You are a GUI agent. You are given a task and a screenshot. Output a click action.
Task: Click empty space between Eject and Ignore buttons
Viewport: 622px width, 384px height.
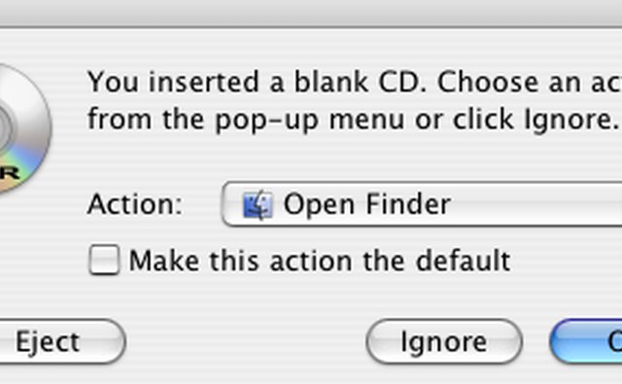[246, 341]
